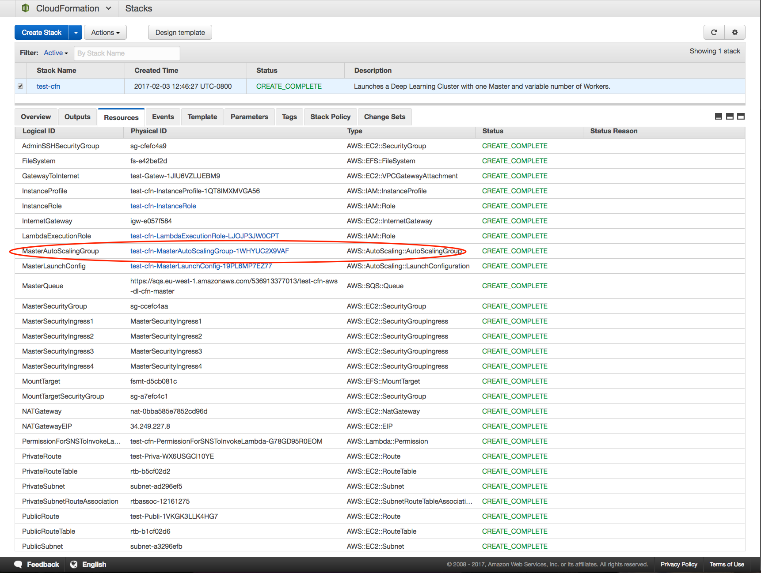Open the test-cfn stack link
Image resolution: width=761 pixels, height=573 pixels.
48,87
